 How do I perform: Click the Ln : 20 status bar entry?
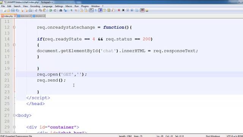(160, 136)
